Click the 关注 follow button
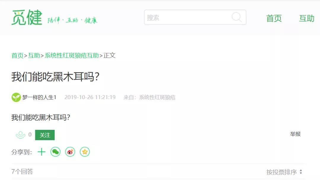Viewport: 320px width, 180px height. pos(45,135)
